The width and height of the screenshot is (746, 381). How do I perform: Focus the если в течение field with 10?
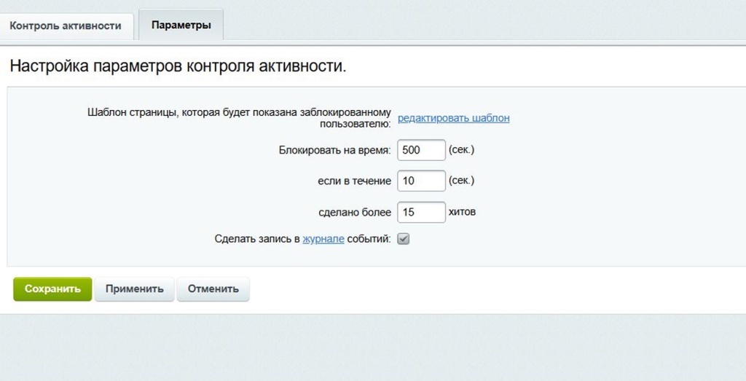421,181
